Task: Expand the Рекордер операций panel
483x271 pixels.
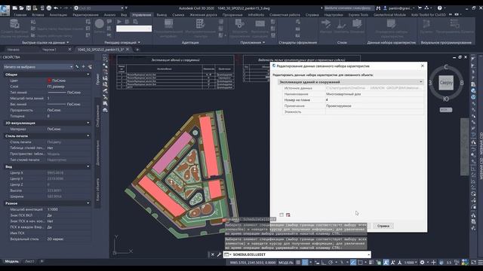Action: click(122, 42)
